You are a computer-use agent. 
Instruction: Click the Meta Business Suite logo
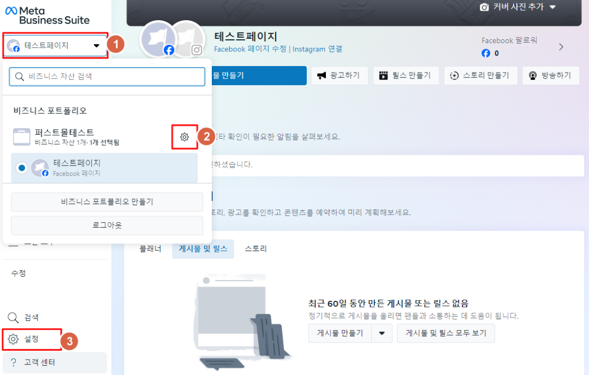47,15
